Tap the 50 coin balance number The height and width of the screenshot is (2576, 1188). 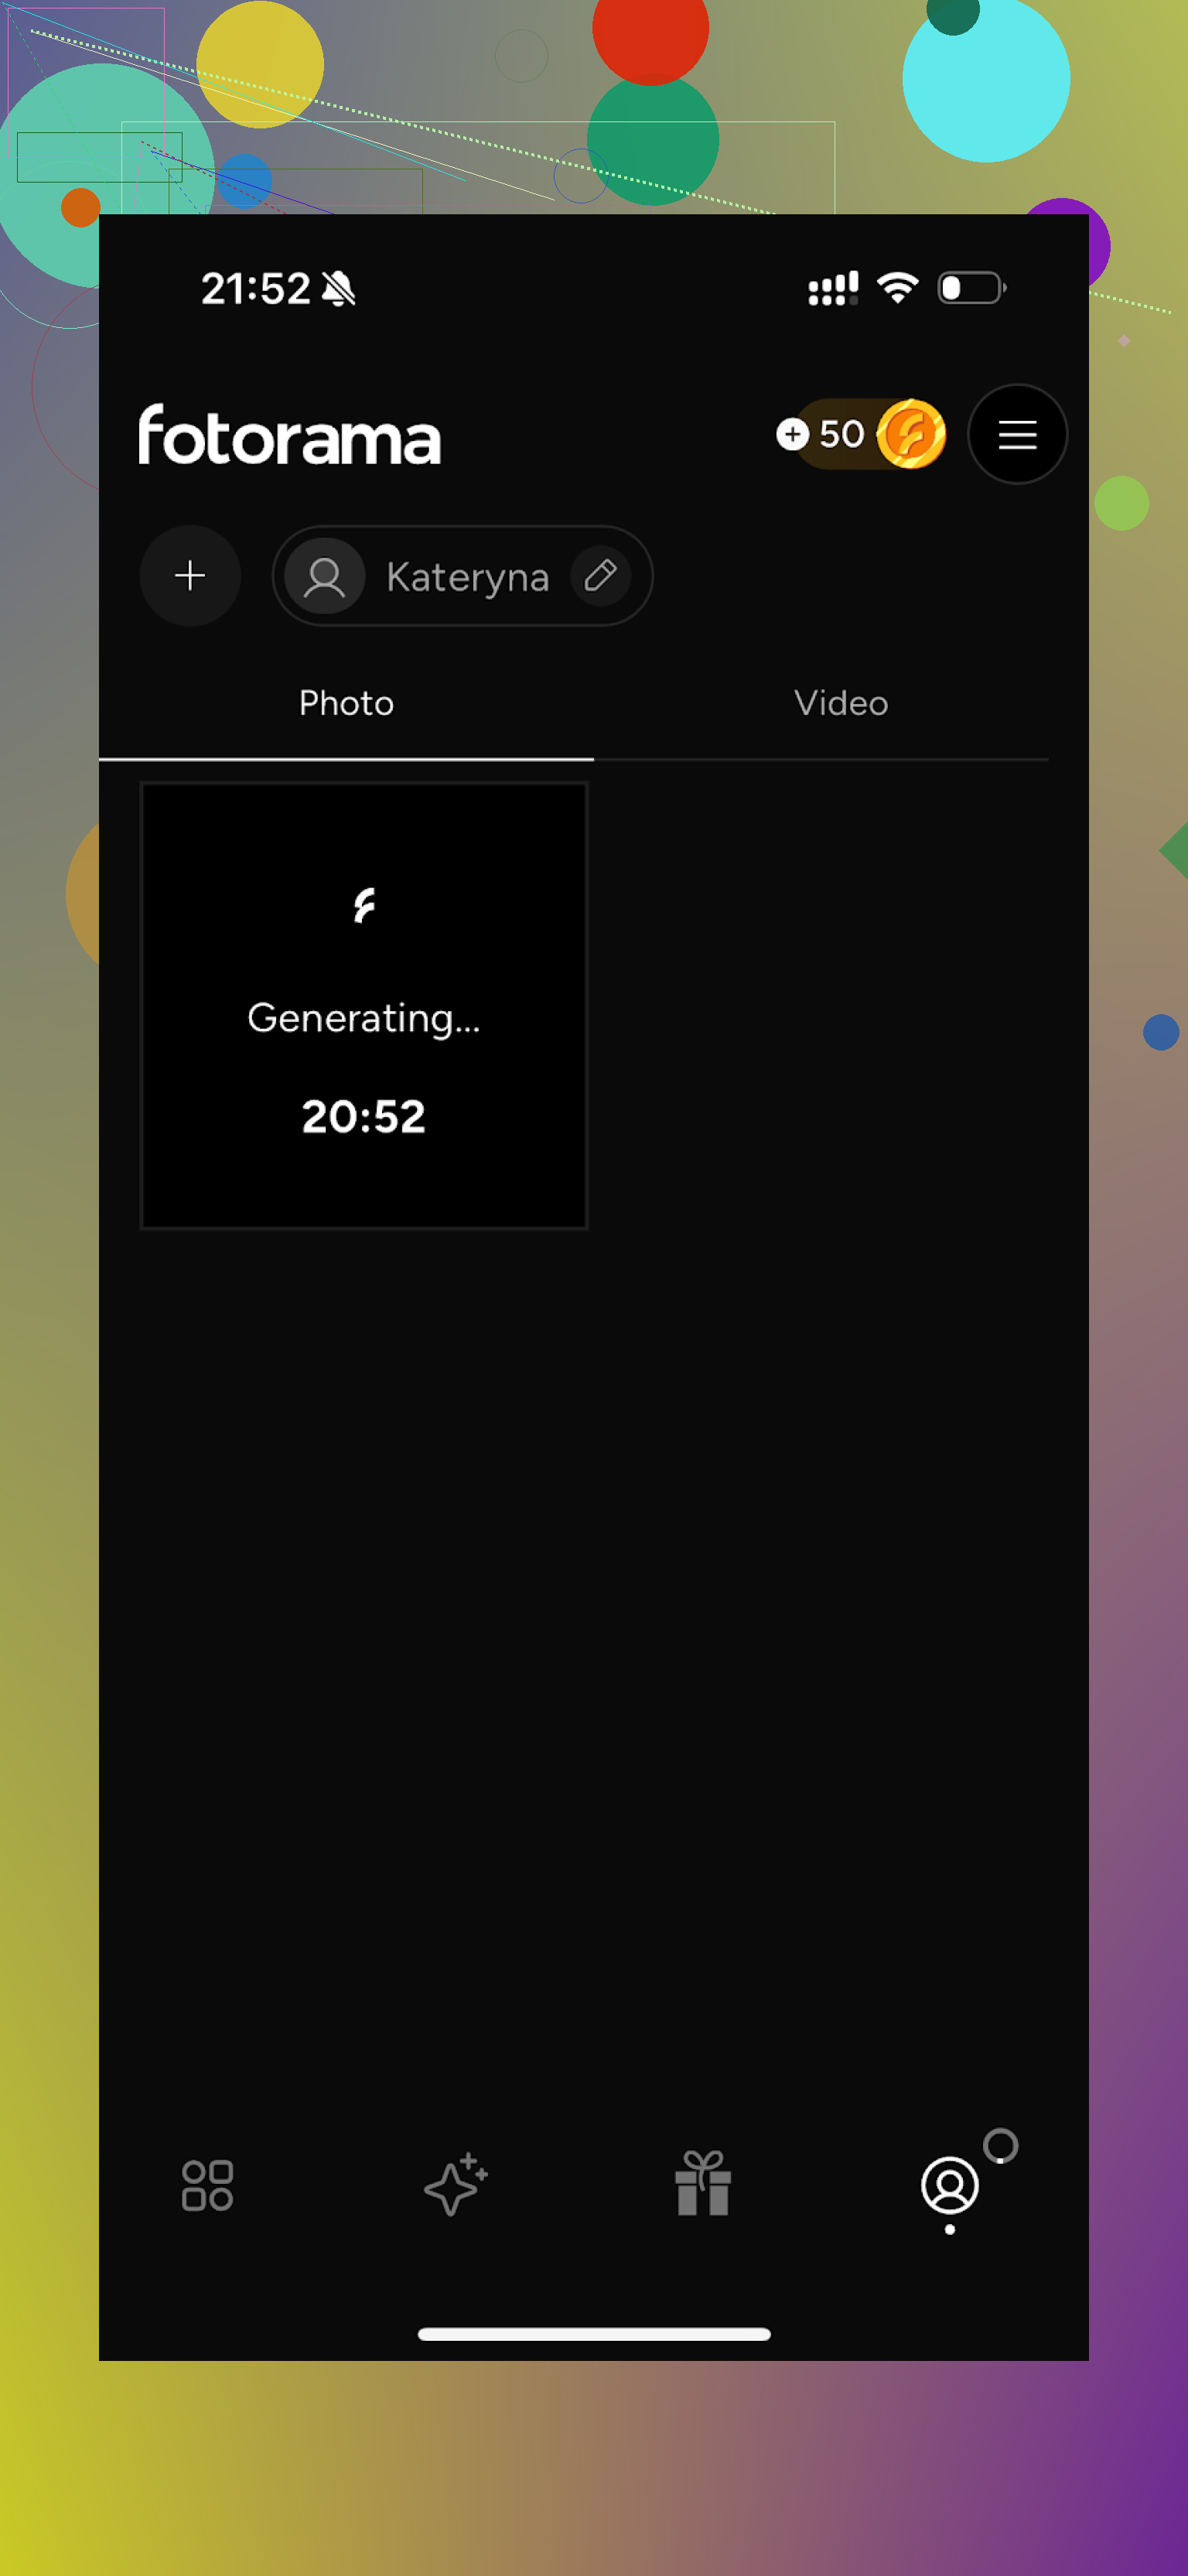pos(841,434)
